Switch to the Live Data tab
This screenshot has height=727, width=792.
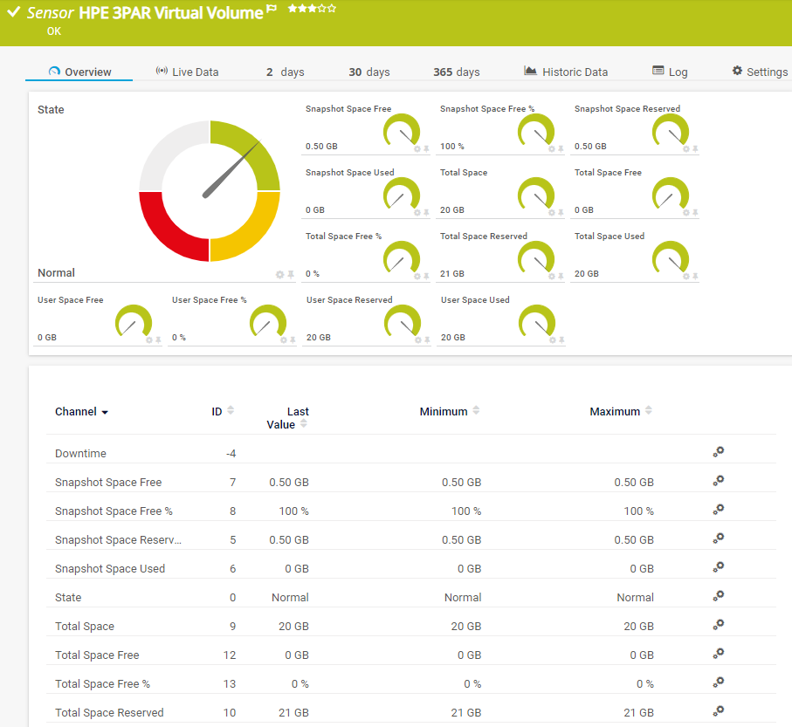pos(187,72)
